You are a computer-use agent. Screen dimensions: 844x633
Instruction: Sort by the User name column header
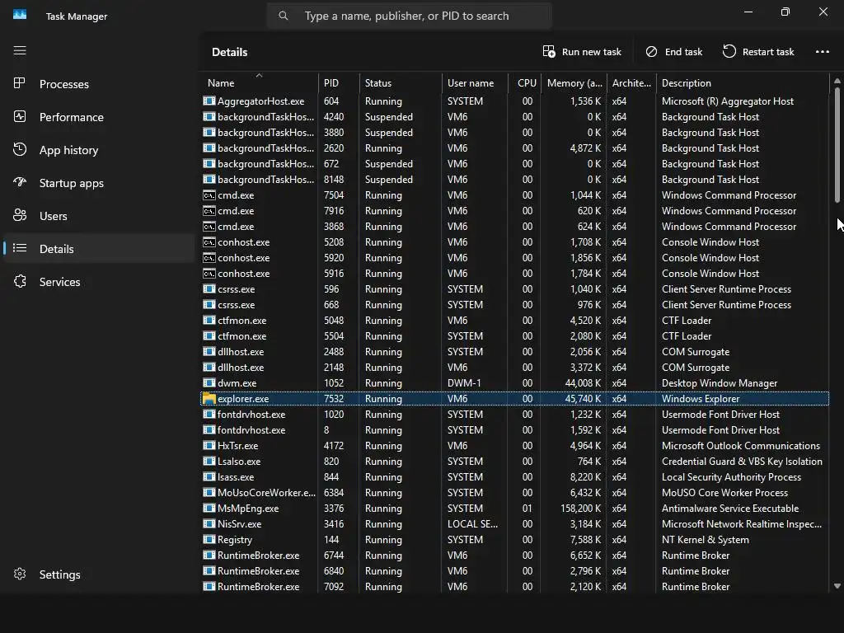coord(475,82)
